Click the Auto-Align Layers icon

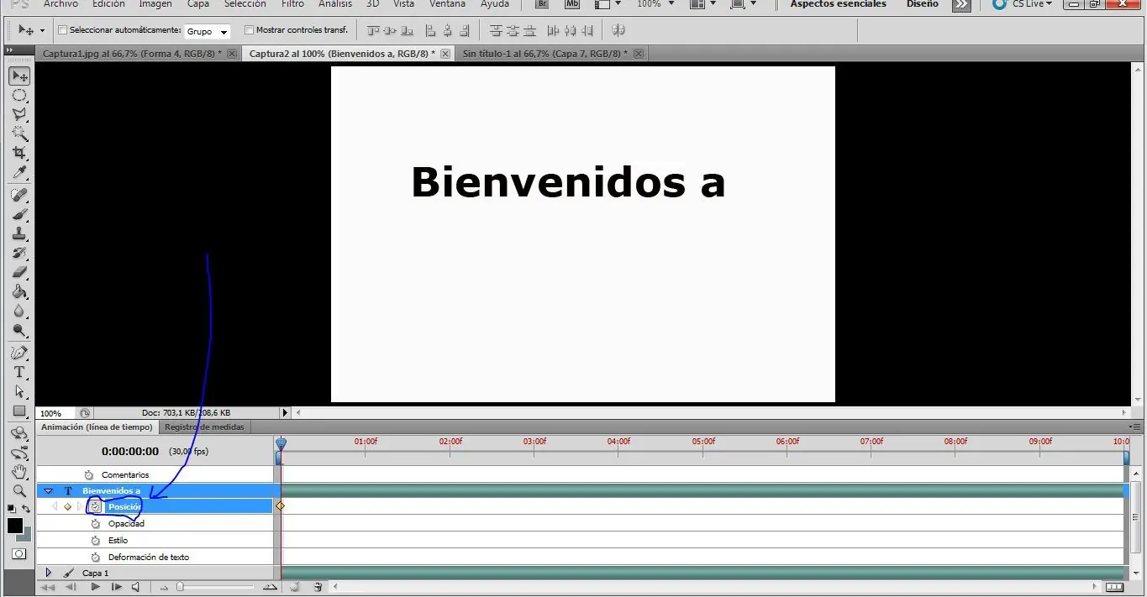click(618, 31)
